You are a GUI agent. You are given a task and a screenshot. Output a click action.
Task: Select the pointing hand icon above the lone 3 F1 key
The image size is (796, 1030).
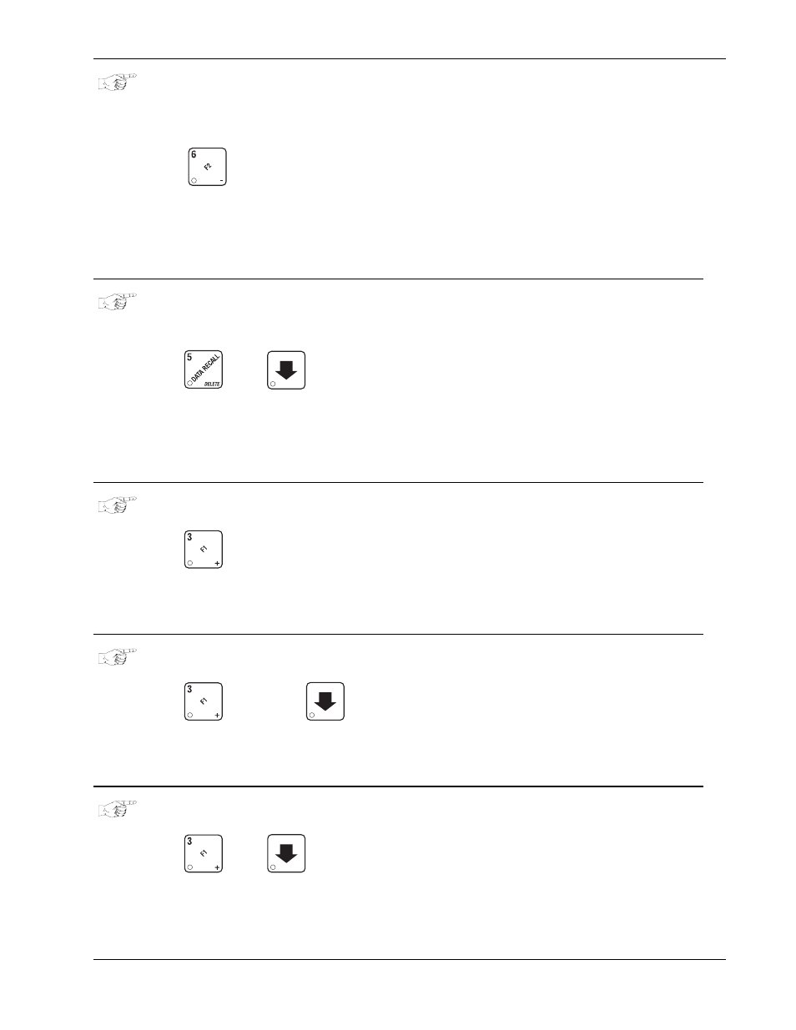117,504
